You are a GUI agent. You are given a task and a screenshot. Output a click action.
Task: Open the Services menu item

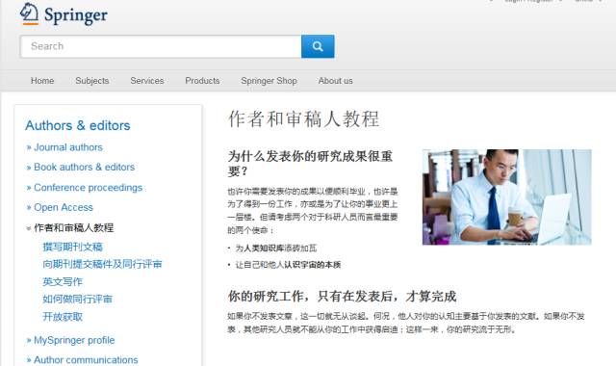pyautogui.click(x=147, y=81)
